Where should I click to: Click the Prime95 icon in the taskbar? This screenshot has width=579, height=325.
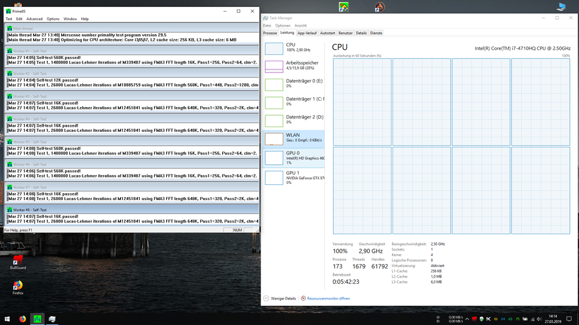coord(37,319)
